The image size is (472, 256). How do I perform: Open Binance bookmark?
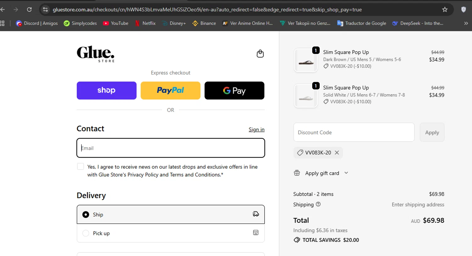pyautogui.click(x=204, y=23)
